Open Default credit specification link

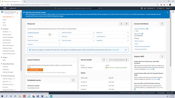142,47
